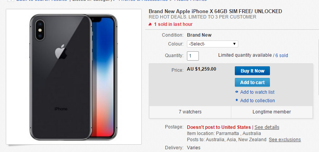Click the Quantity input field
Screen dimensions: 319x152
193,56
